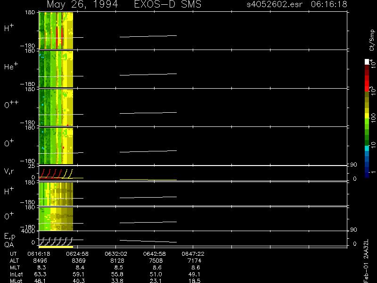Image resolution: width=377 pixels, height=283 pixels.
Task: Click MLat value "40.3"
Action: [79, 281]
